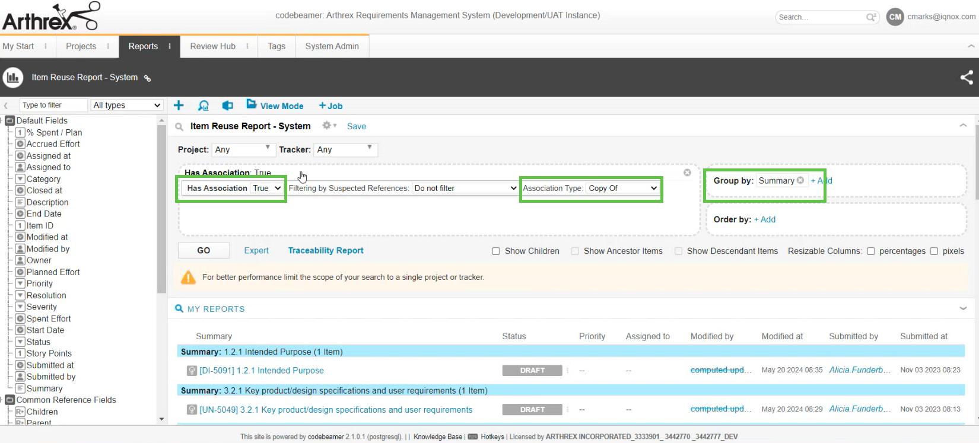
Task: Click the blue plus icon in the report toolbar
Action: pos(179,106)
